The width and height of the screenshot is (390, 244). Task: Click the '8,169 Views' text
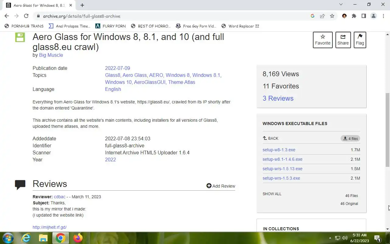pos(281,74)
